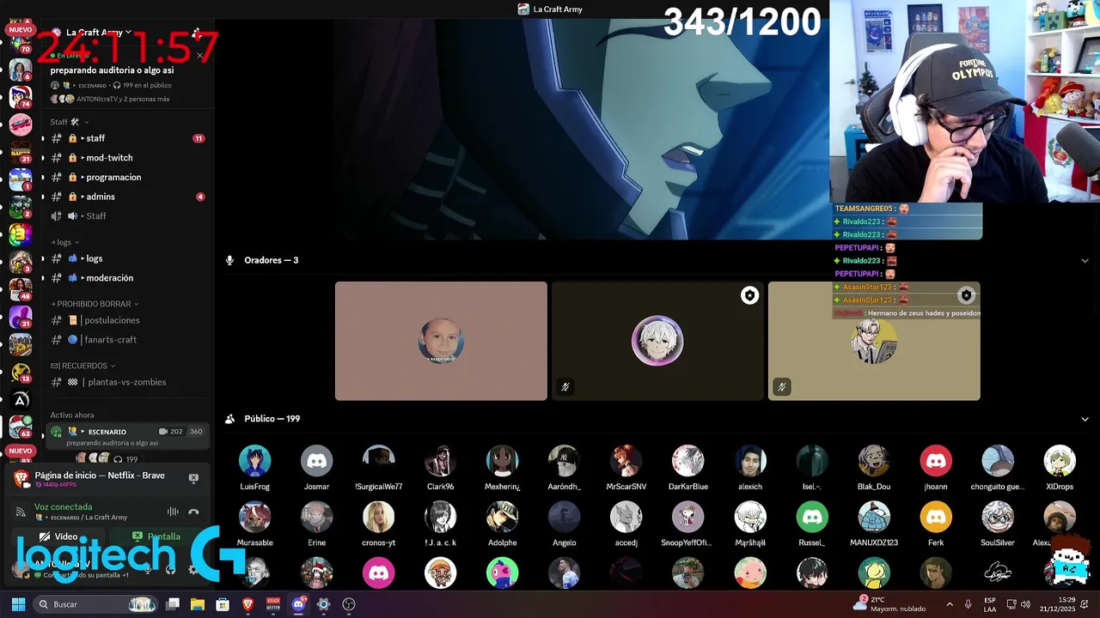
Task: Collapse the RECUERDOS category
Action: 82,366
